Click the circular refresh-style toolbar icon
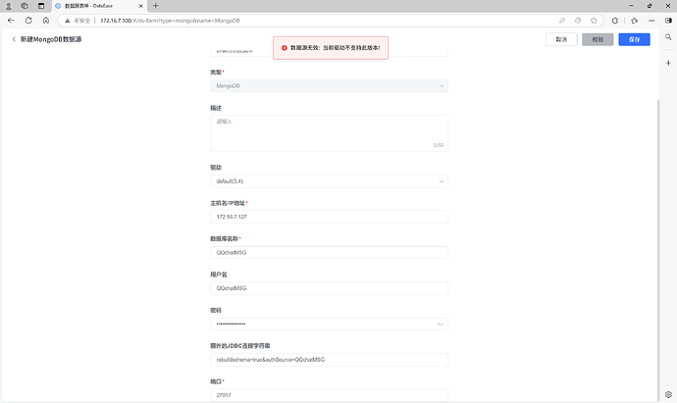677x403 pixels. click(x=615, y=21)
